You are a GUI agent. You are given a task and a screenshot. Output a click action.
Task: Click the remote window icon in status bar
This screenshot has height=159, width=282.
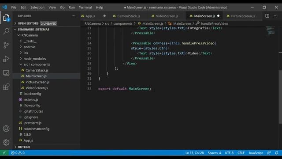click(4, 153)
